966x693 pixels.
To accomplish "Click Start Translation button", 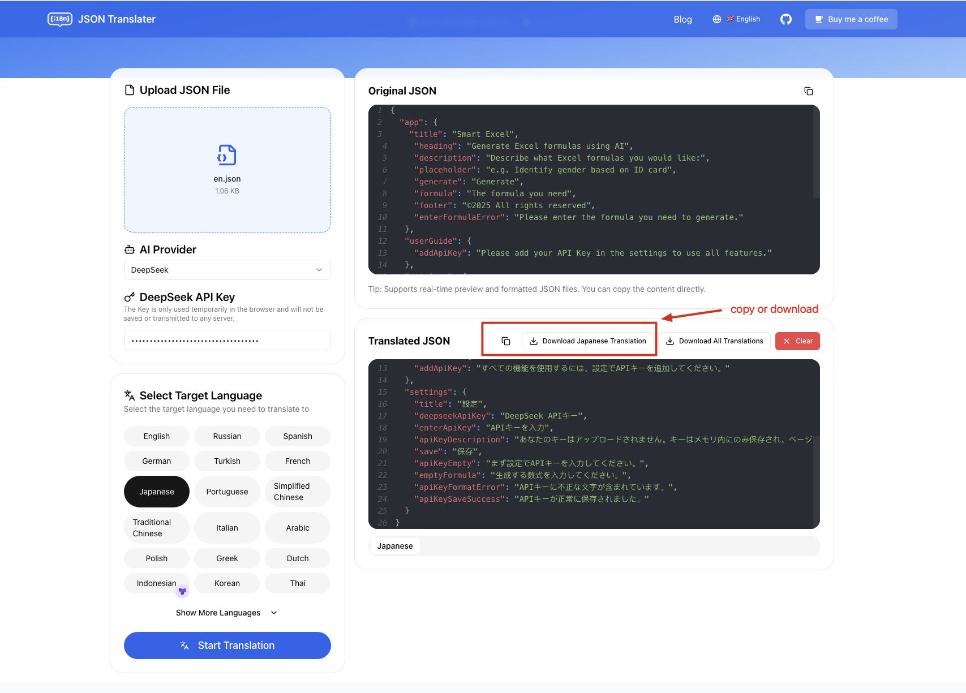I will tap(227, 645).
